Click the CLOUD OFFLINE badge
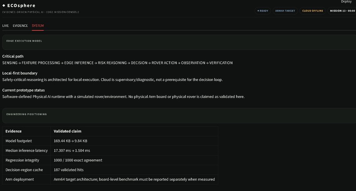This screenshot has width=356, height=191. [x=312, y=11]
